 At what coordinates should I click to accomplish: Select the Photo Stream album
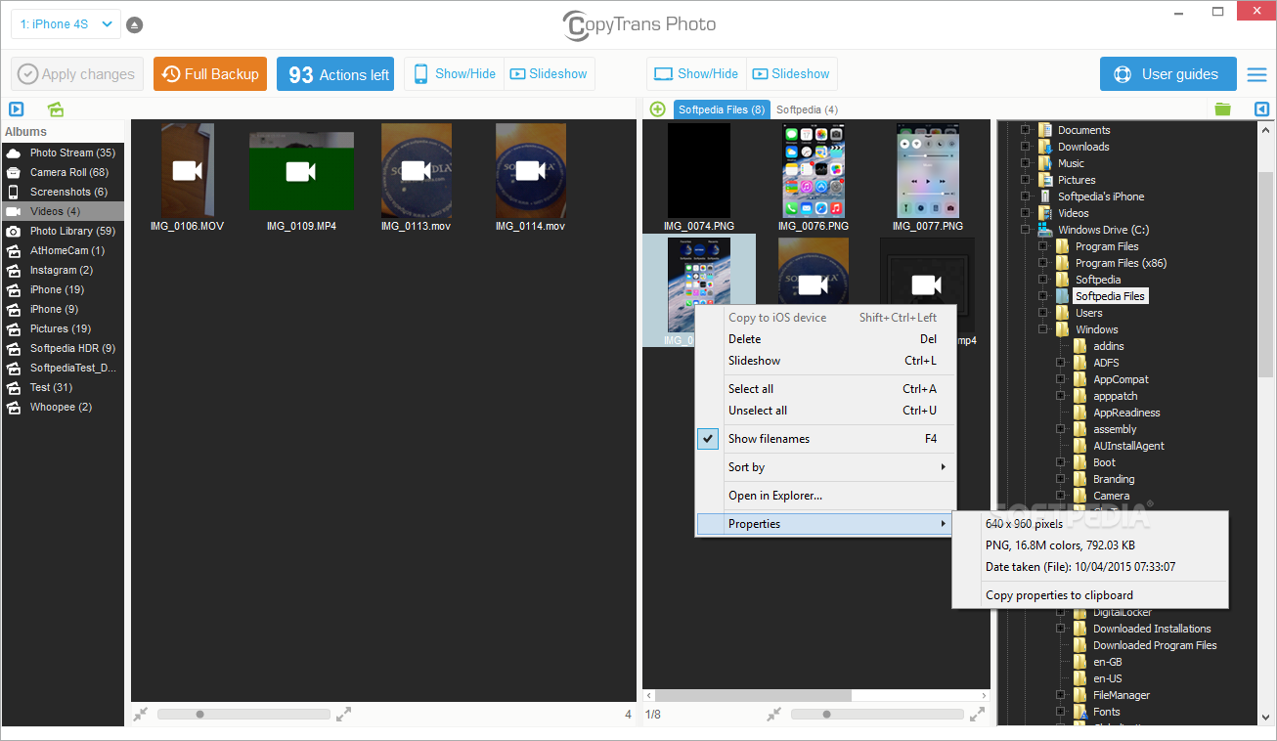pyautogui.click(x=63, y=153)
